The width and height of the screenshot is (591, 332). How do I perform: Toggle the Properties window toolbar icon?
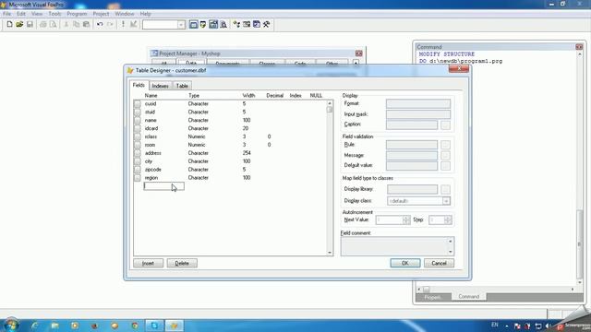[x=213, y=25]
